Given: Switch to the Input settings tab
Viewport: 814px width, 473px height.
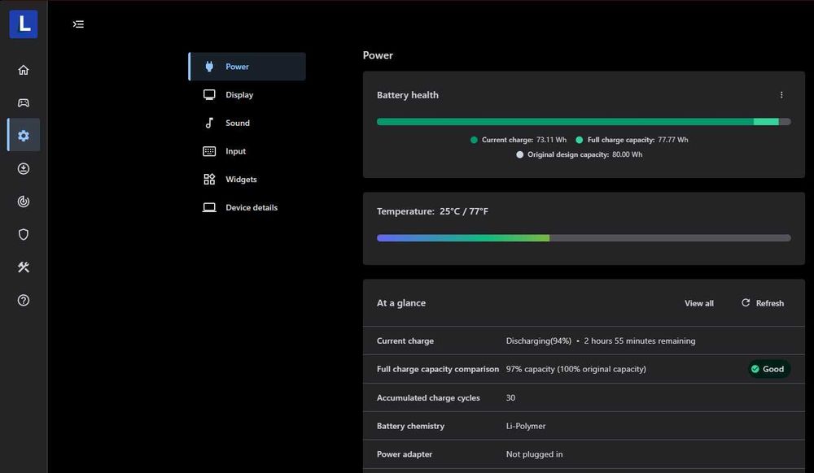Looking at the screenshot, I should (x=247, y=151).
